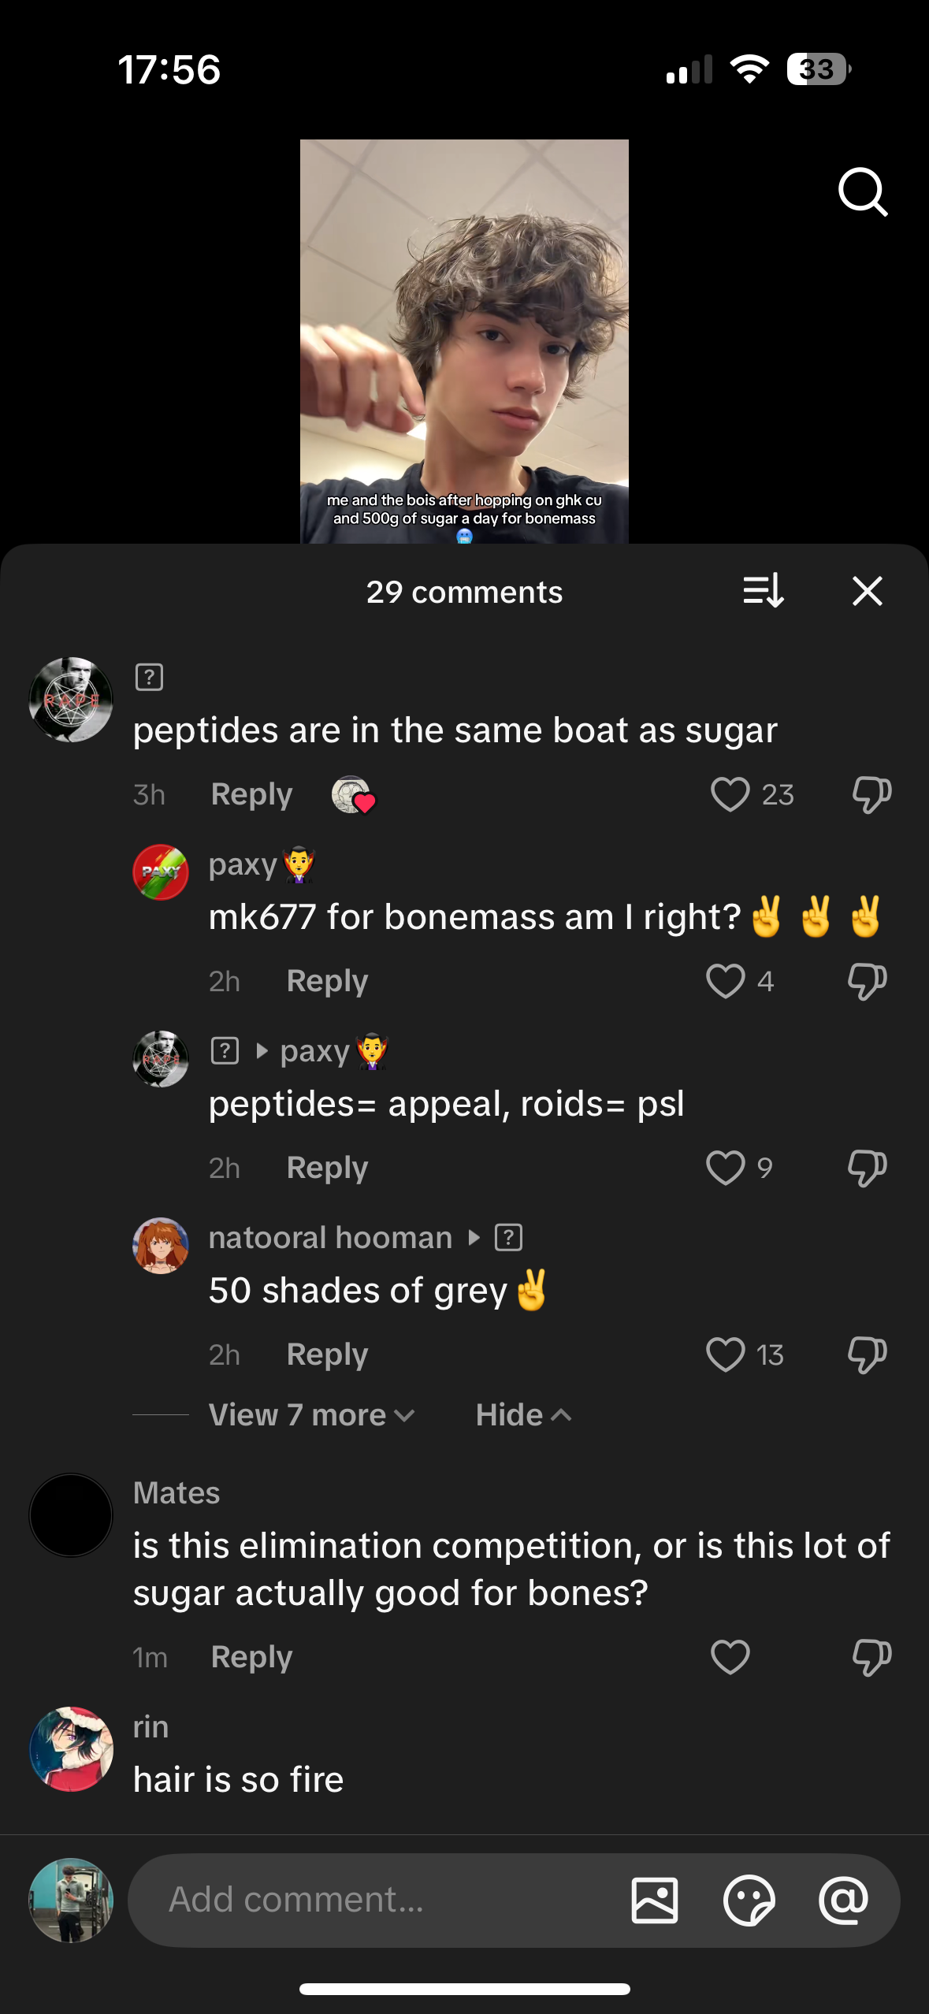Open paxy's profile name
The width and height of the screenshot is (929, 2014).
243,865
